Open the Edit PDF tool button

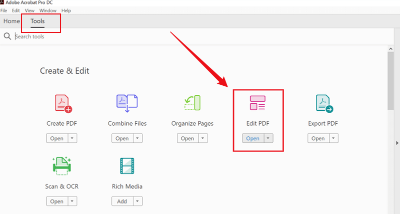click(x=253, y=138)
